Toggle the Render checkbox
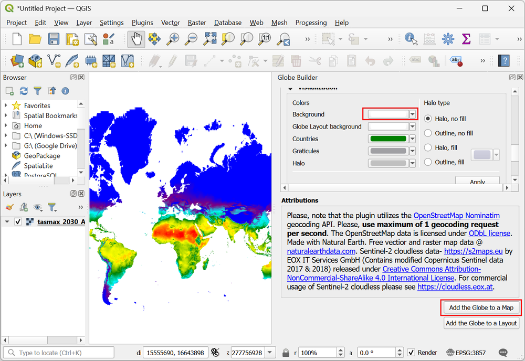The height and width of the screenshot is (361, 525). (411, 353)
